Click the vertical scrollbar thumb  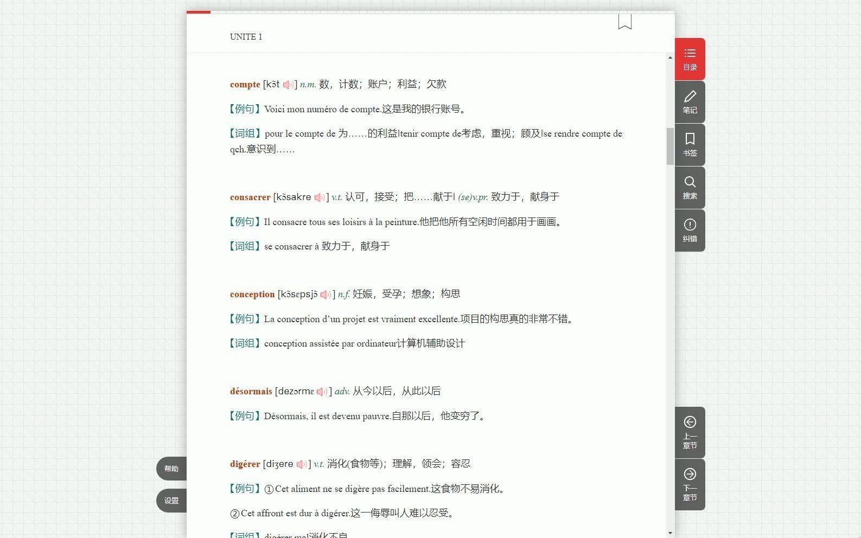[x=670, y=146]
